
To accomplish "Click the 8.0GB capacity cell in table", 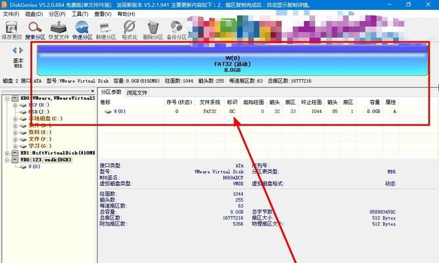I will pos(373,111).
